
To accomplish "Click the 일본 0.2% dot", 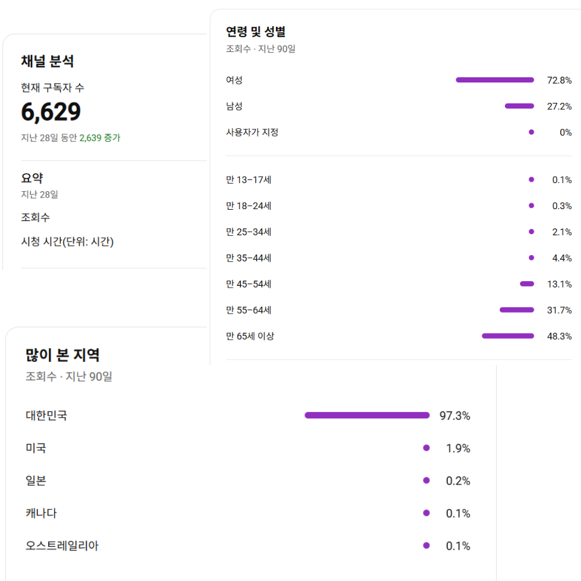I will [426, 480].
